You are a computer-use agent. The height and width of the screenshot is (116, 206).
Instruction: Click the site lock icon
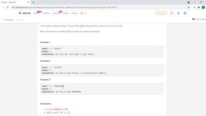pos(13,7)
